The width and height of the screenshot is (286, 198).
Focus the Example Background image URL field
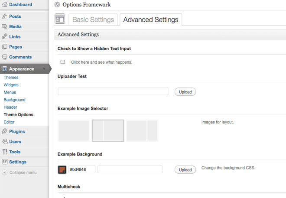click(x=130, y=169)
